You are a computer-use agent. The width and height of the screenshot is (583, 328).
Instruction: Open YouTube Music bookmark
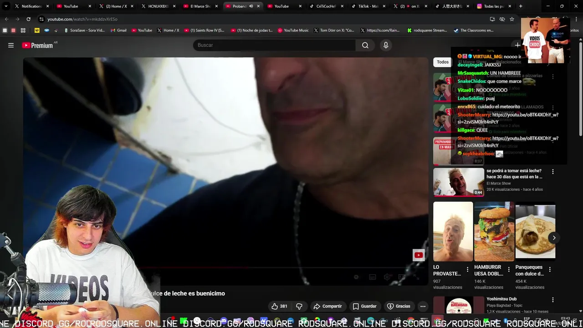click(x=293, y=31)
